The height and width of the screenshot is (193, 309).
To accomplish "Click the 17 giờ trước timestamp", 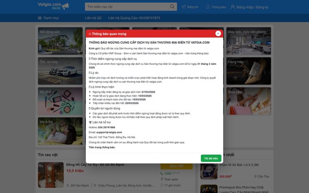I will tap(173, 185).
